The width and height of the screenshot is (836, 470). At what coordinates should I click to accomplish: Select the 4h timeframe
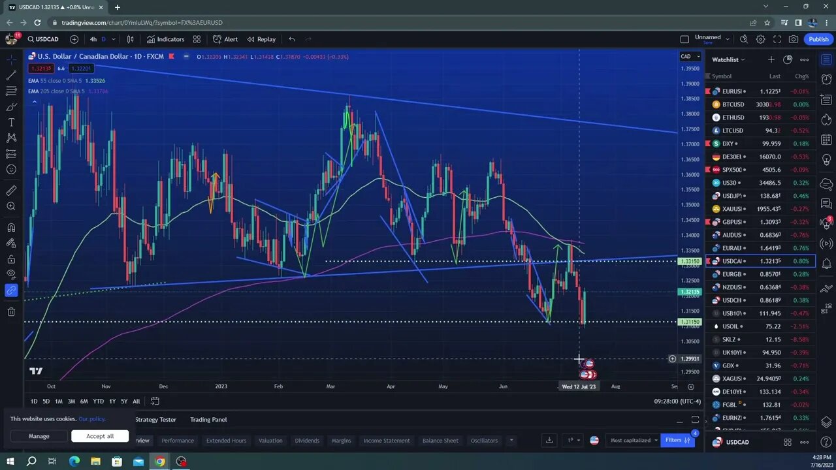coord(93,39)
